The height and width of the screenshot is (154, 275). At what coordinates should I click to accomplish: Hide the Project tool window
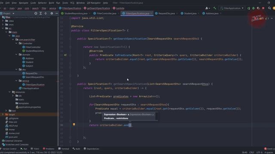57,13
